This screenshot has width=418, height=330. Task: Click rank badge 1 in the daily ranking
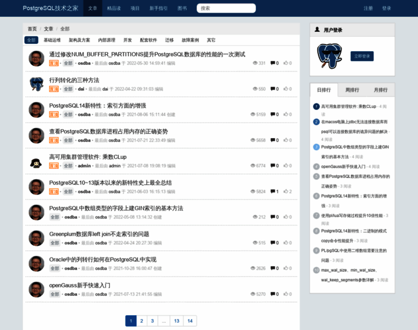(316, 107)
